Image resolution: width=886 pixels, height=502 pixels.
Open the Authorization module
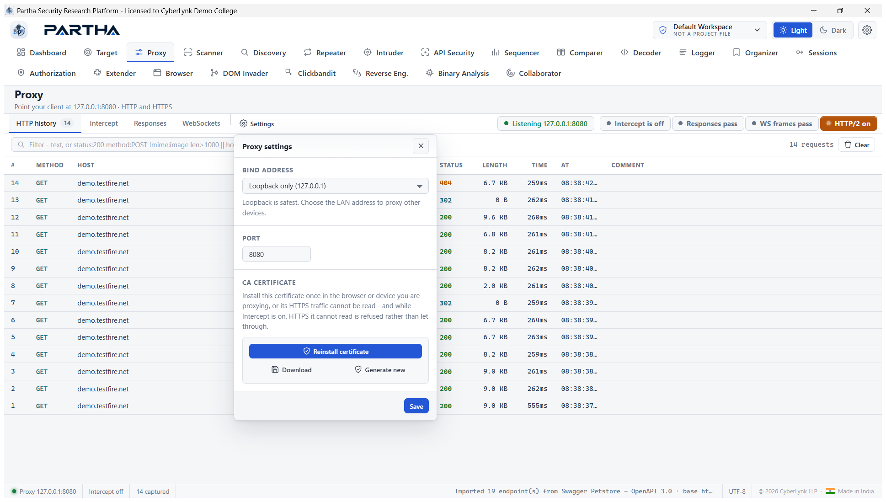coord(47,73)
